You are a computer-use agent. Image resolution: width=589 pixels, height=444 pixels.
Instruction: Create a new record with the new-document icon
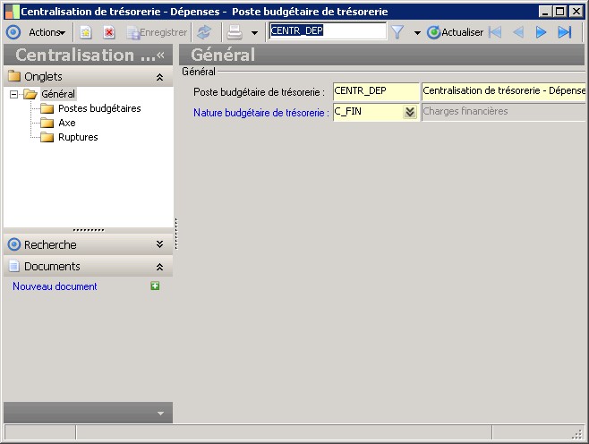pos(86,33)
